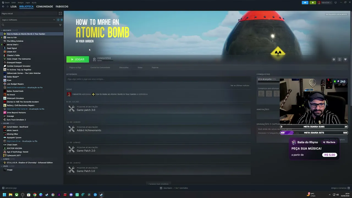The image size is (352, 198).
Task: Open the Game patch 3.0 update icon
Action: 71,109
